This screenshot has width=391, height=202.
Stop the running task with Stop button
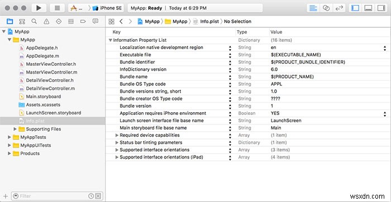click(x=58, y=8)
